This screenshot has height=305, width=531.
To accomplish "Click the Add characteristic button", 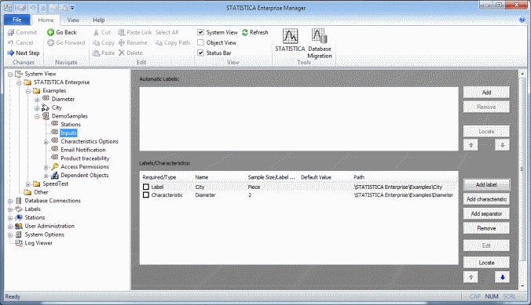I will click(486, 199).
